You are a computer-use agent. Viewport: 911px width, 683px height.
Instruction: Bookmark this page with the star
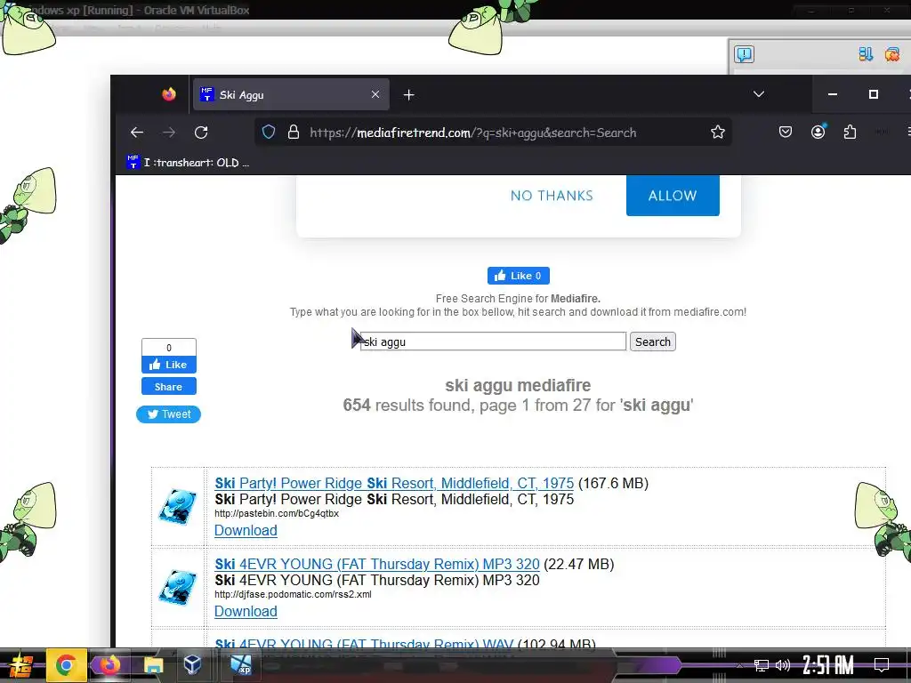tap(718, 133)
